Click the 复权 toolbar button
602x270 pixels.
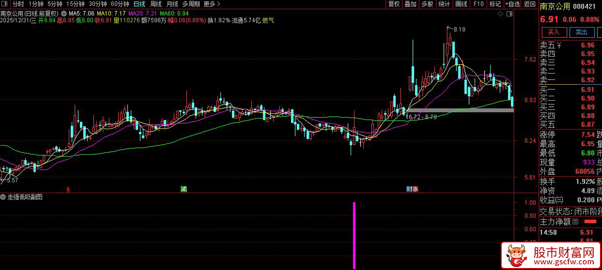[394, 4]
